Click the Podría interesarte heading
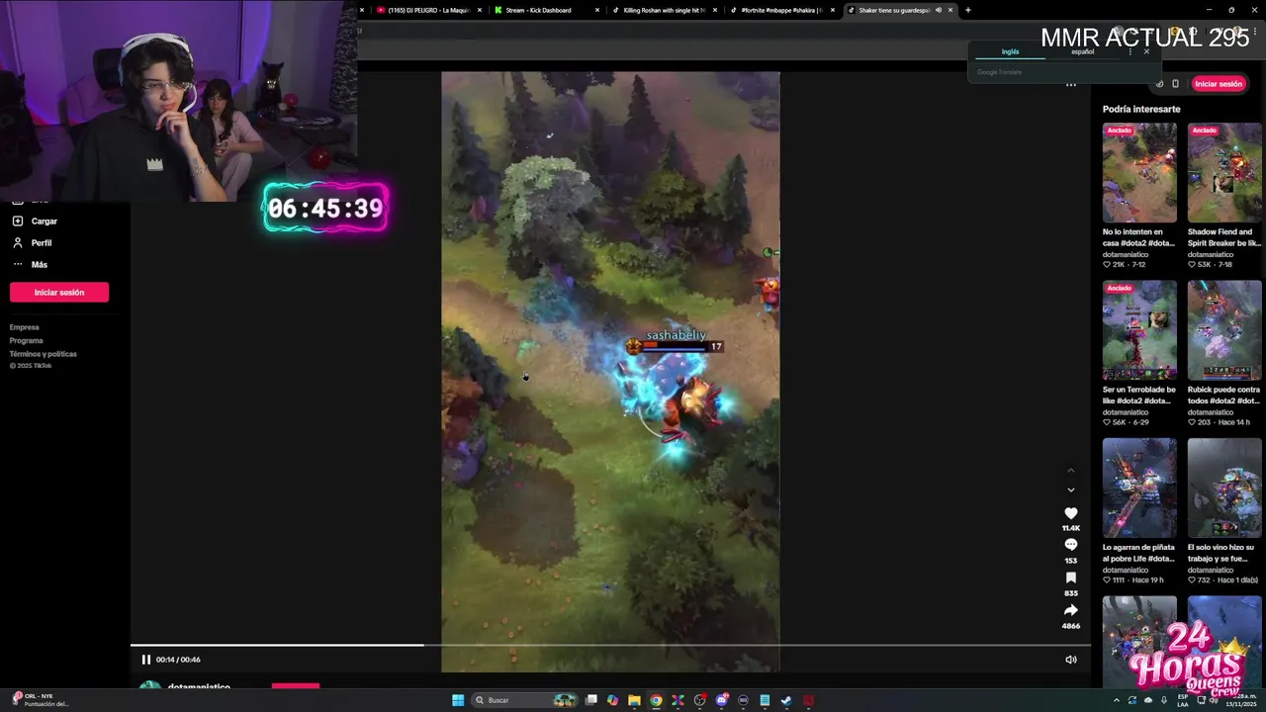1266x712 pixels. pyautogui.click(x=1141, y=109)
